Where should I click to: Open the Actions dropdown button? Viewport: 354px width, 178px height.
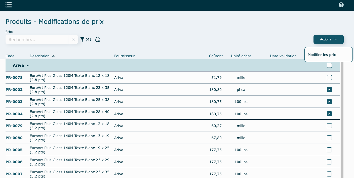(x=328, y=39)
